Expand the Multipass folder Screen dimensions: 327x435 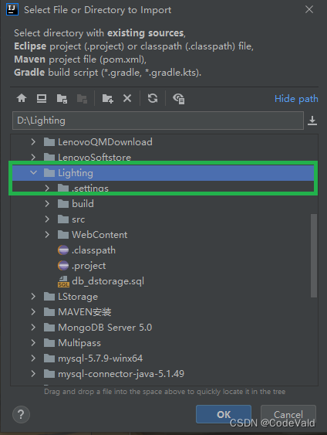click(x=33, y=343)
